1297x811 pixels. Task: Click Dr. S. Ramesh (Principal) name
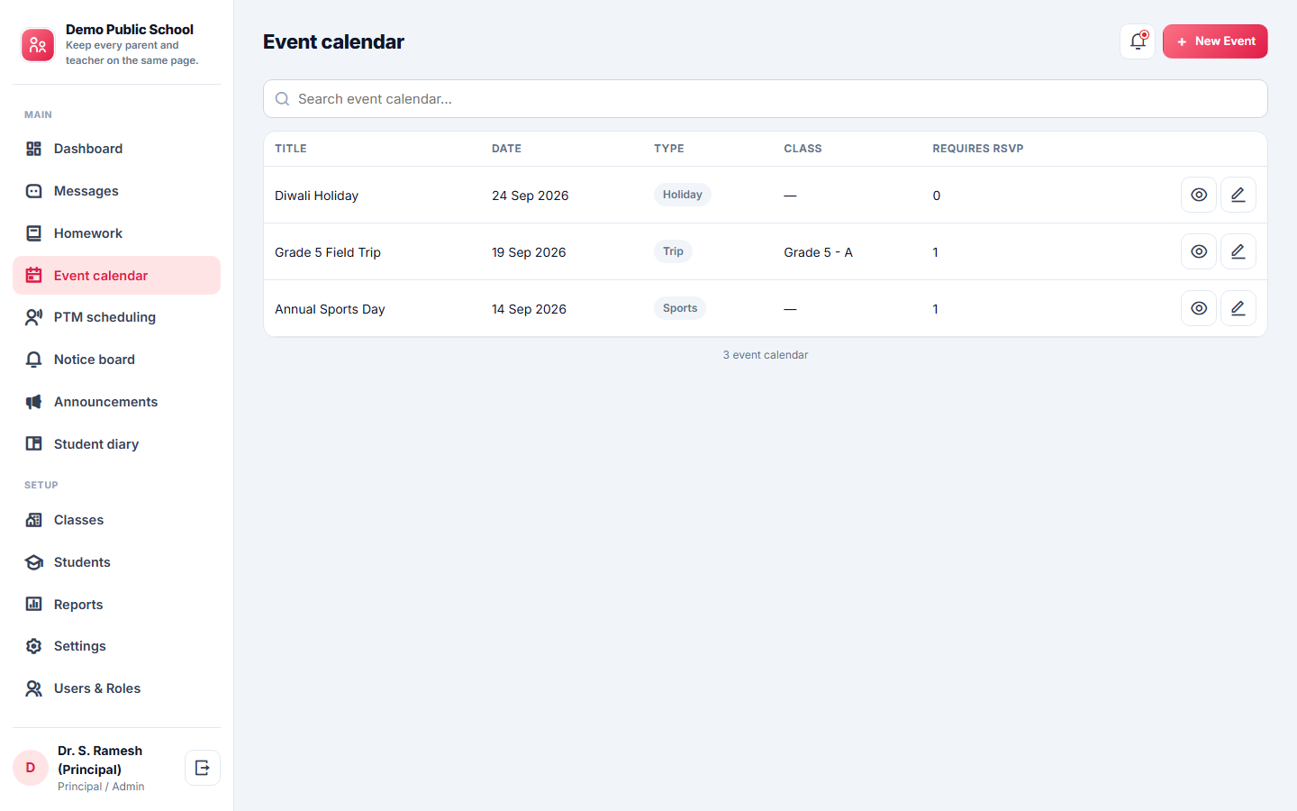pos(100,760)
